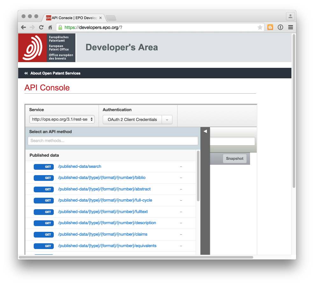Click the double-arrow icon before About Open Patent Services
Image resolution: width=314 pixels, height=285 pixels.
(x=26, y=73)
